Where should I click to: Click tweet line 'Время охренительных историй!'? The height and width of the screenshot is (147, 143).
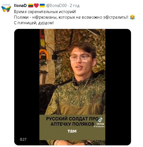click(45, 12)
